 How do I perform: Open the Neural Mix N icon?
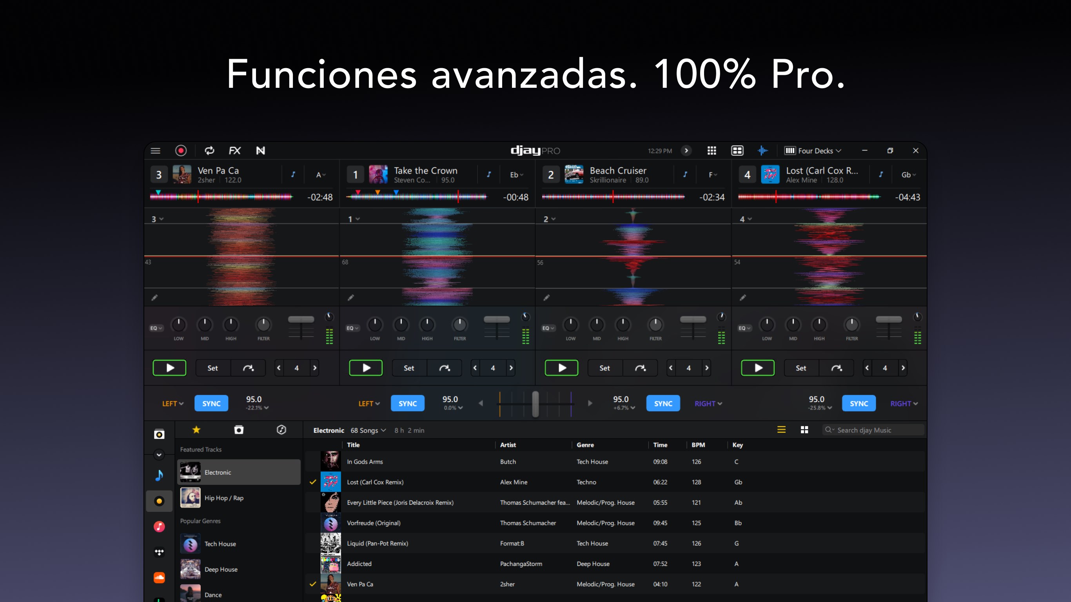pyautogui.click(x=261, y=150)
